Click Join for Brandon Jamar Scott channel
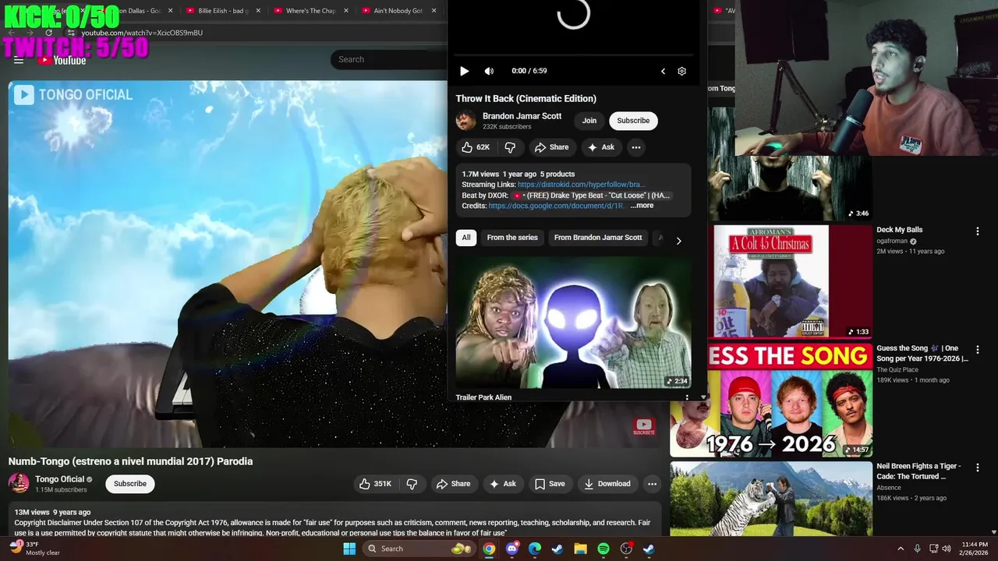Viewport: 998px width, 561px height. (x=589, y=121)
